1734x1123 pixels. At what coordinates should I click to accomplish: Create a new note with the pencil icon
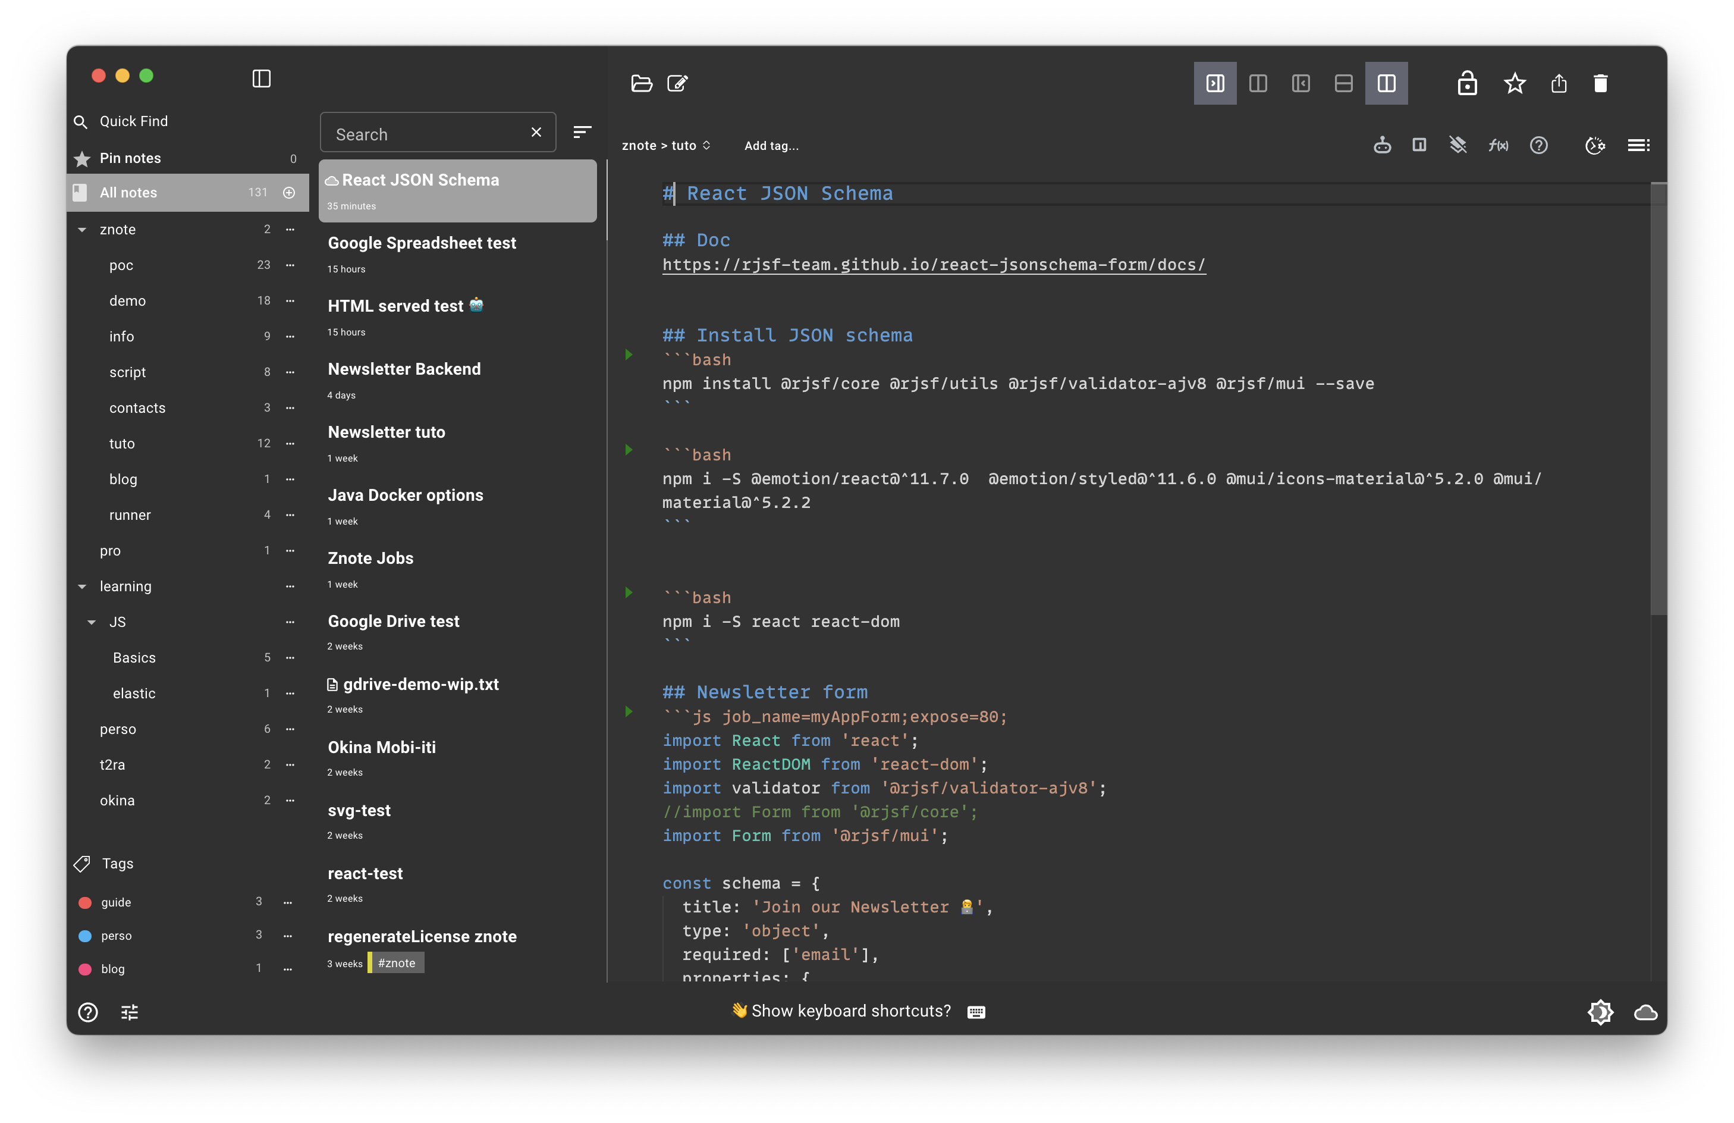pos(677,83)
